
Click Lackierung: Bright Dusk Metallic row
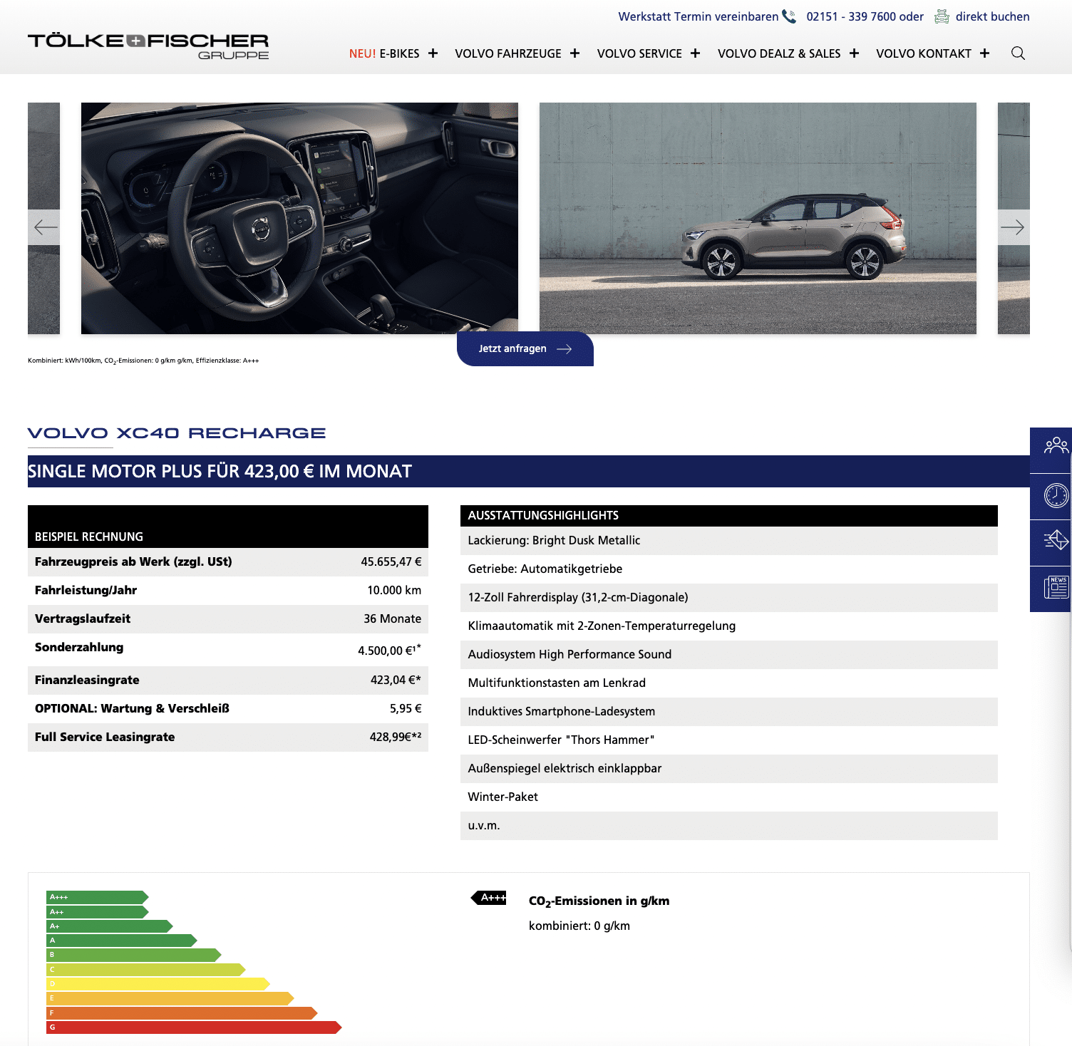(x=729, y=541)
